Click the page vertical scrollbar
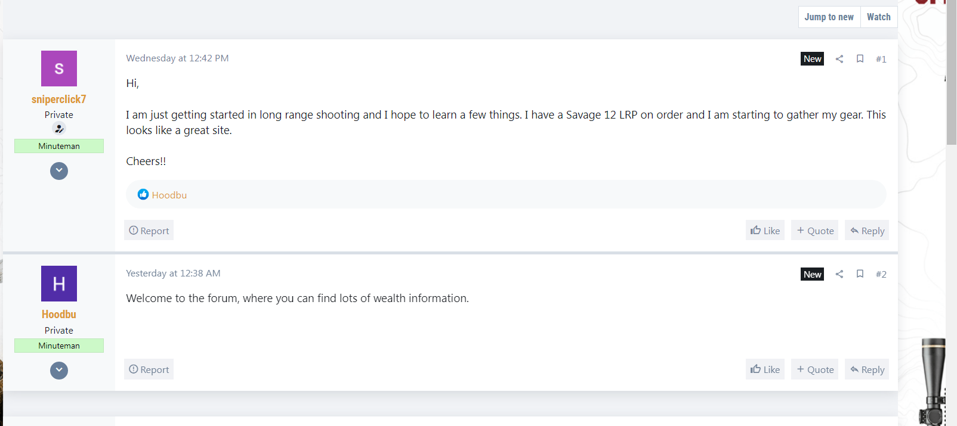The height and width of the screenshot is (426, 957). [951, 238]
